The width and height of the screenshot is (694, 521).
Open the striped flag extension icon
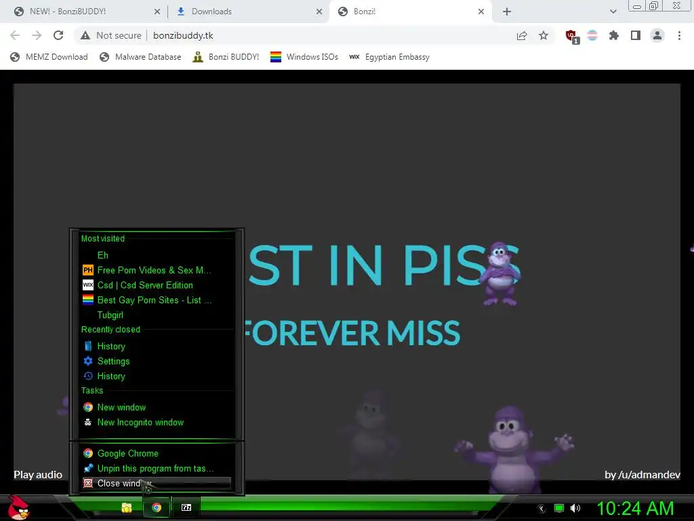pyautogui.click(x=592, y=35)
